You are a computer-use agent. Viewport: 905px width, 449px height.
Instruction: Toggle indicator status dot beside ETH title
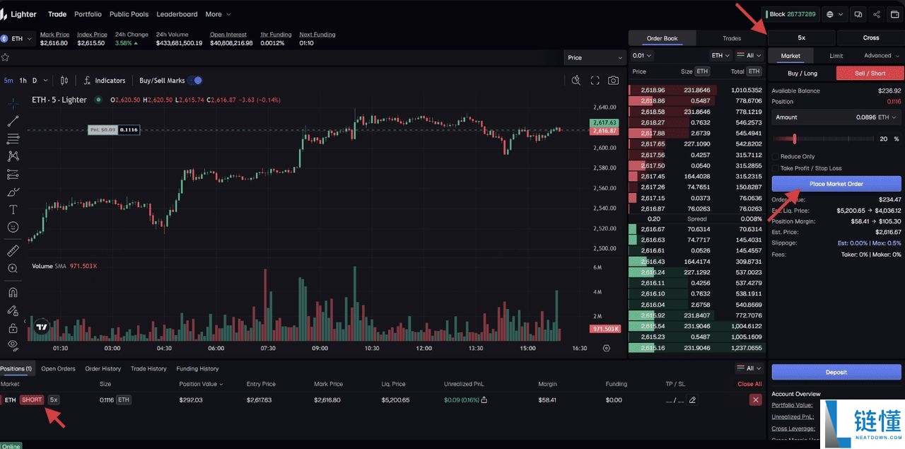pos(98,100)
